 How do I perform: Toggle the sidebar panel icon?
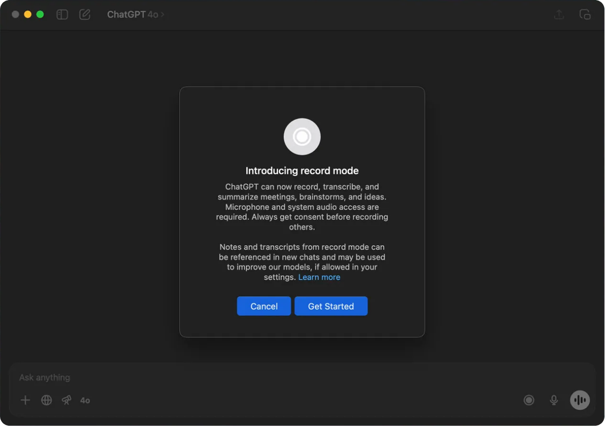click(x=62, y=14)
